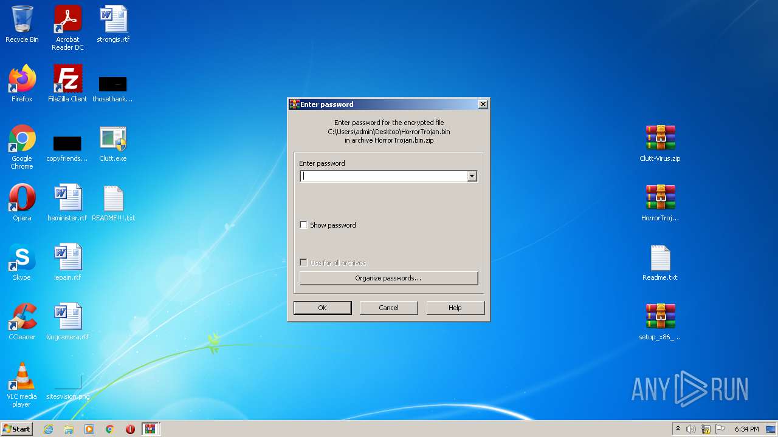
Task: Expand the password history dropdown arrow
Action: [x=472, y=176]
